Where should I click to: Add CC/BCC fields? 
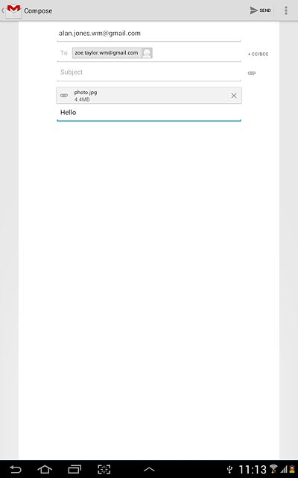(259, 54)
